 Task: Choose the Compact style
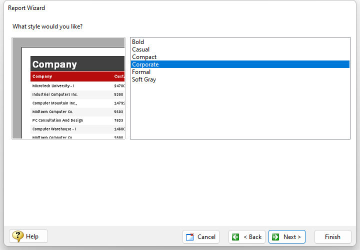240,57
